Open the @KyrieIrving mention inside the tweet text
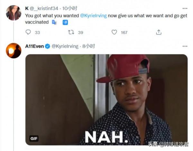The height and width of the screenshot is (151, 193). [x=95, y=15]
